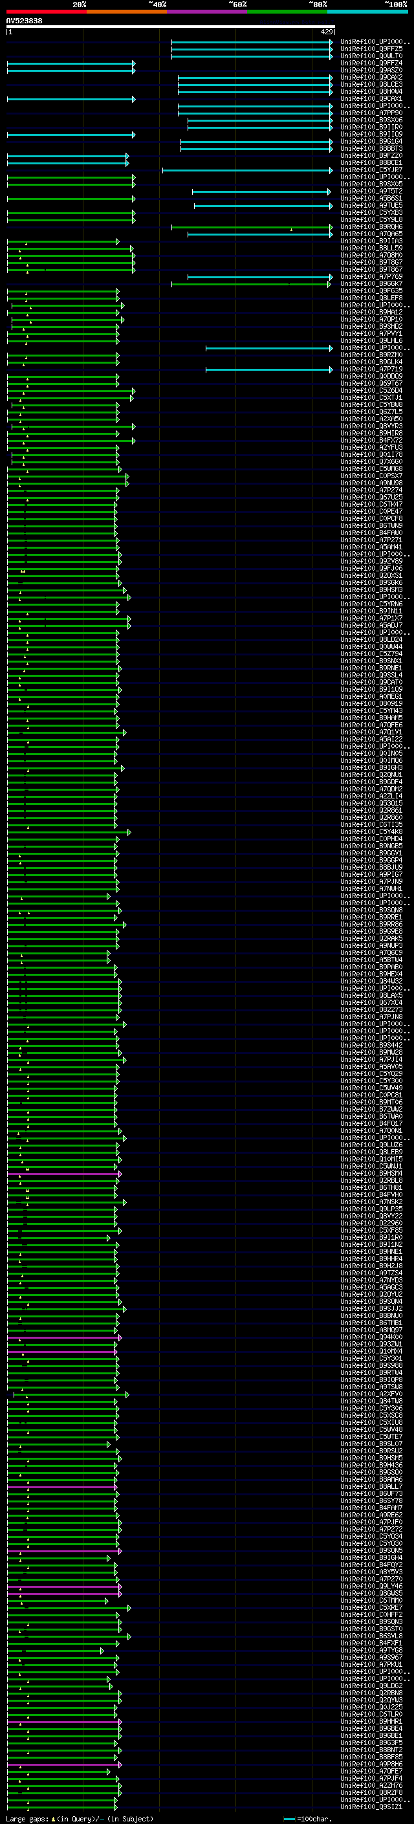Open the UniRef100_B6TWN9 entry
This screenshot has height=1824, width=414.
tap(371, 525)
